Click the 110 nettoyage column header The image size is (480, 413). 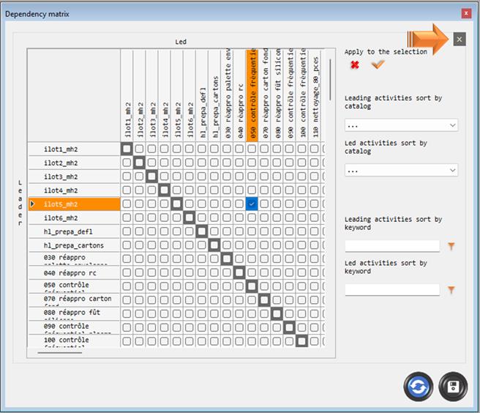[315, 95]
